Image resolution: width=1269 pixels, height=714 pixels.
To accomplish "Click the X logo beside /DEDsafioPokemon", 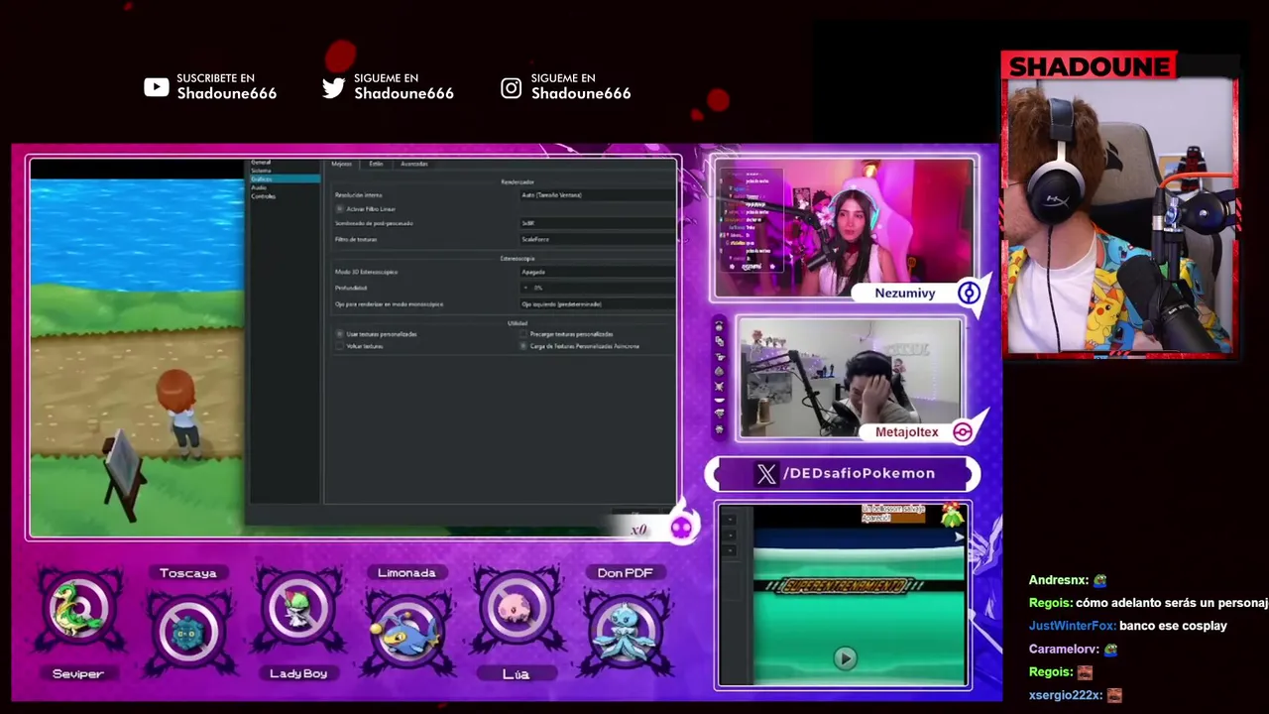I will pyautogui.click(x=766, y=474).
